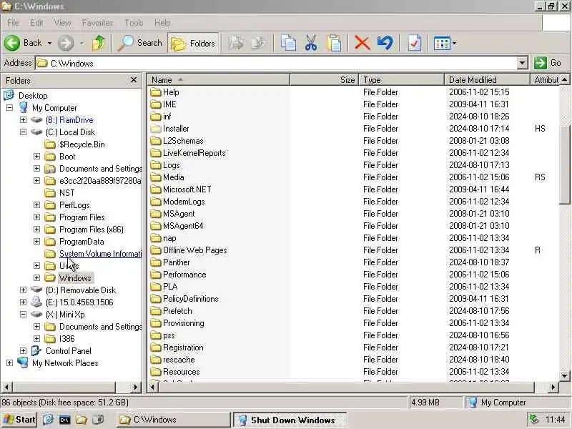Viewport: 572px width, 429px height.
Task: Open the Edit menu
Action: click(x=36, y=23)
